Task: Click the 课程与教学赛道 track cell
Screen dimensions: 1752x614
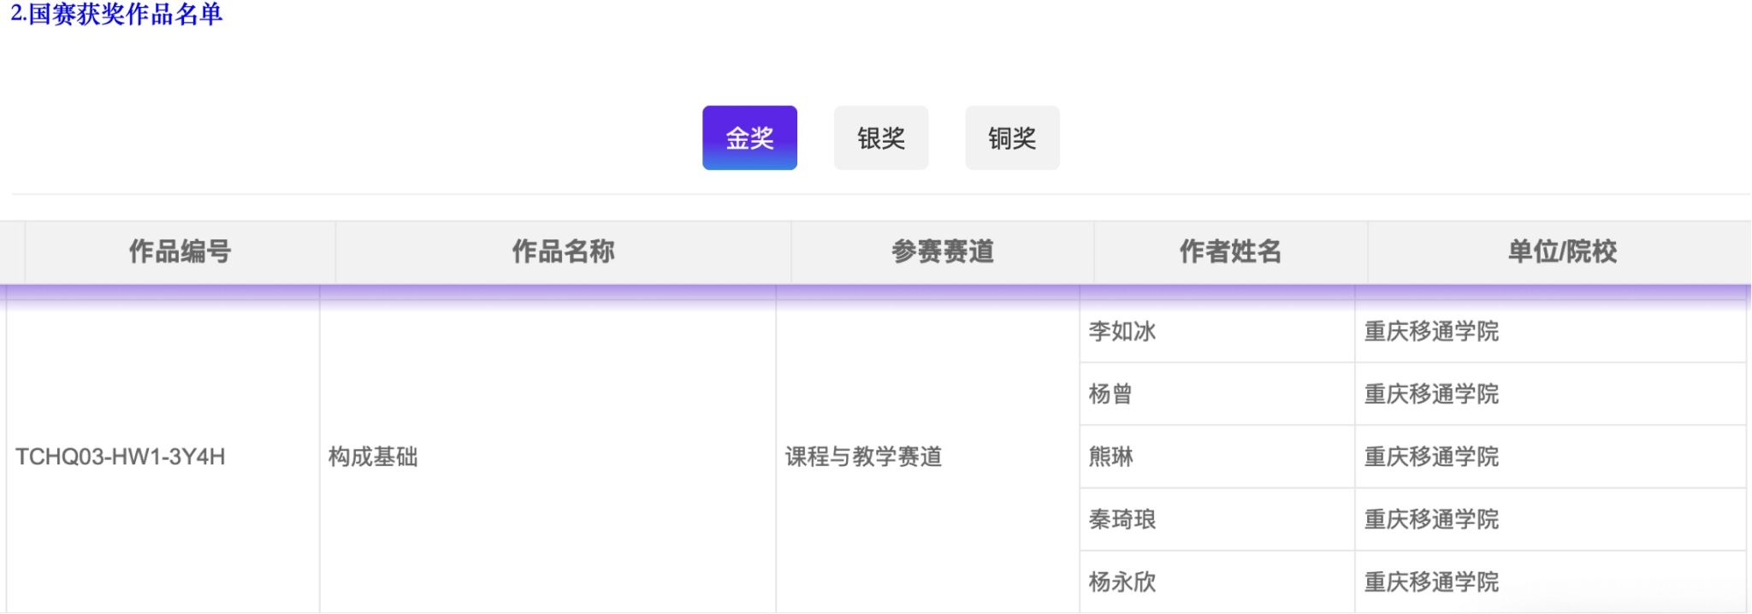Action: pos(863,457)
